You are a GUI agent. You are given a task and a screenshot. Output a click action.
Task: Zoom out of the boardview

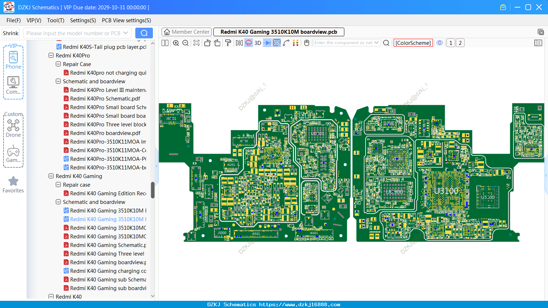coord(186,43)
